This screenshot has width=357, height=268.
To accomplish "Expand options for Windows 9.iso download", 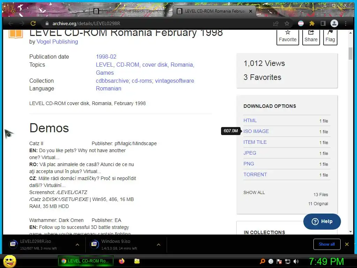I will click(x=159, y=245).
